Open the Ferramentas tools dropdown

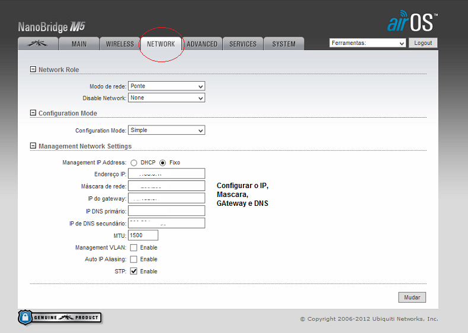[367, 43]
